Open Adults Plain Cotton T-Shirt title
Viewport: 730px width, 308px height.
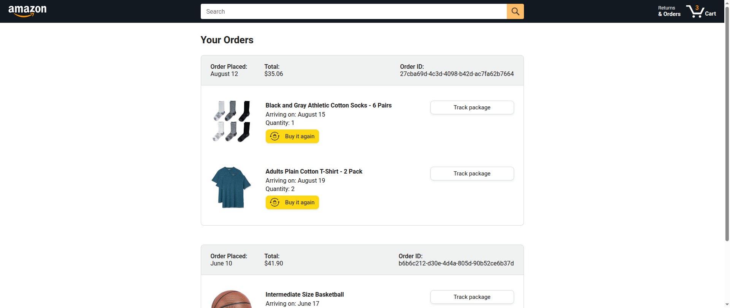click(x=314, y=172)
